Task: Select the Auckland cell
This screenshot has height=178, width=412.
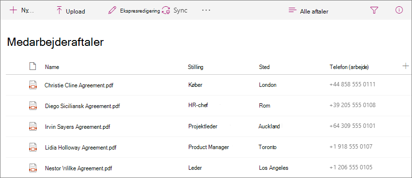Action: (269, 126)
